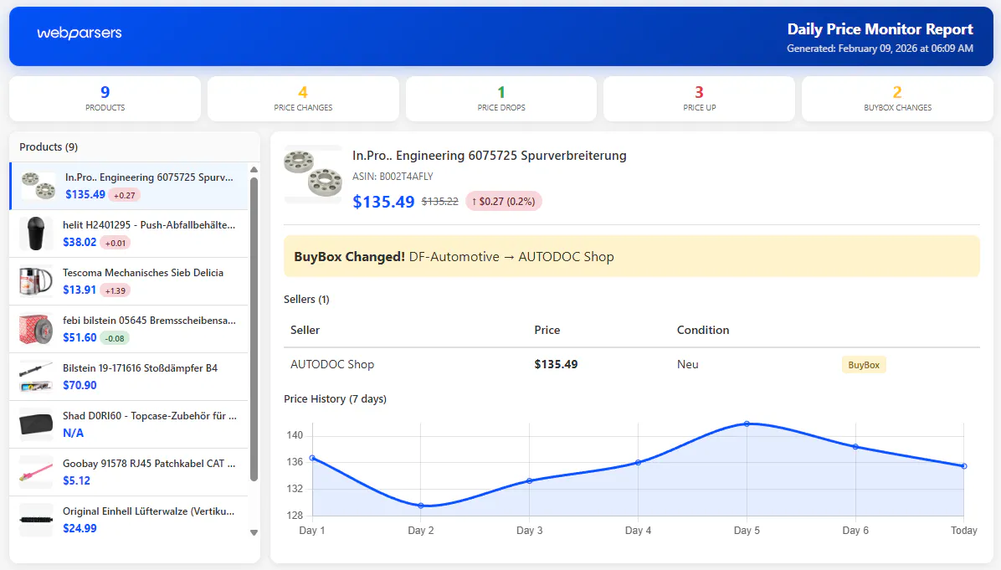Click the Day 6 data point on chart
This screenshot has width=1001, height=570.
pyautogui.click(x=855, y=447)
